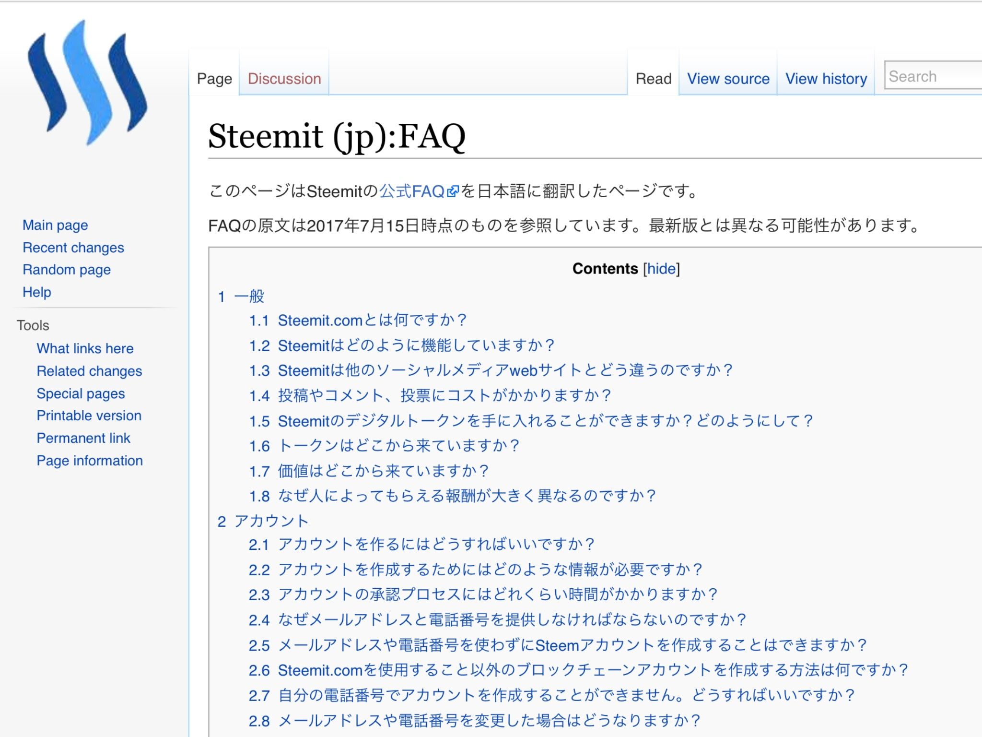This screenshot has width=982, height=737.
Task: Open the Printable version
Action: tap(89, 416)
